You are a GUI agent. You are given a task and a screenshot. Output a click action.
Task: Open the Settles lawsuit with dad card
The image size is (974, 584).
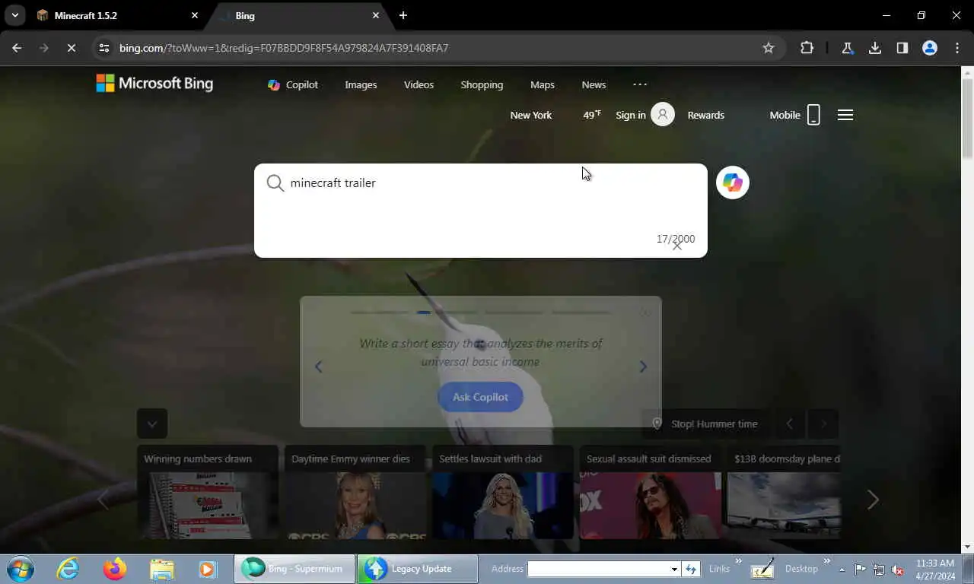502,492
